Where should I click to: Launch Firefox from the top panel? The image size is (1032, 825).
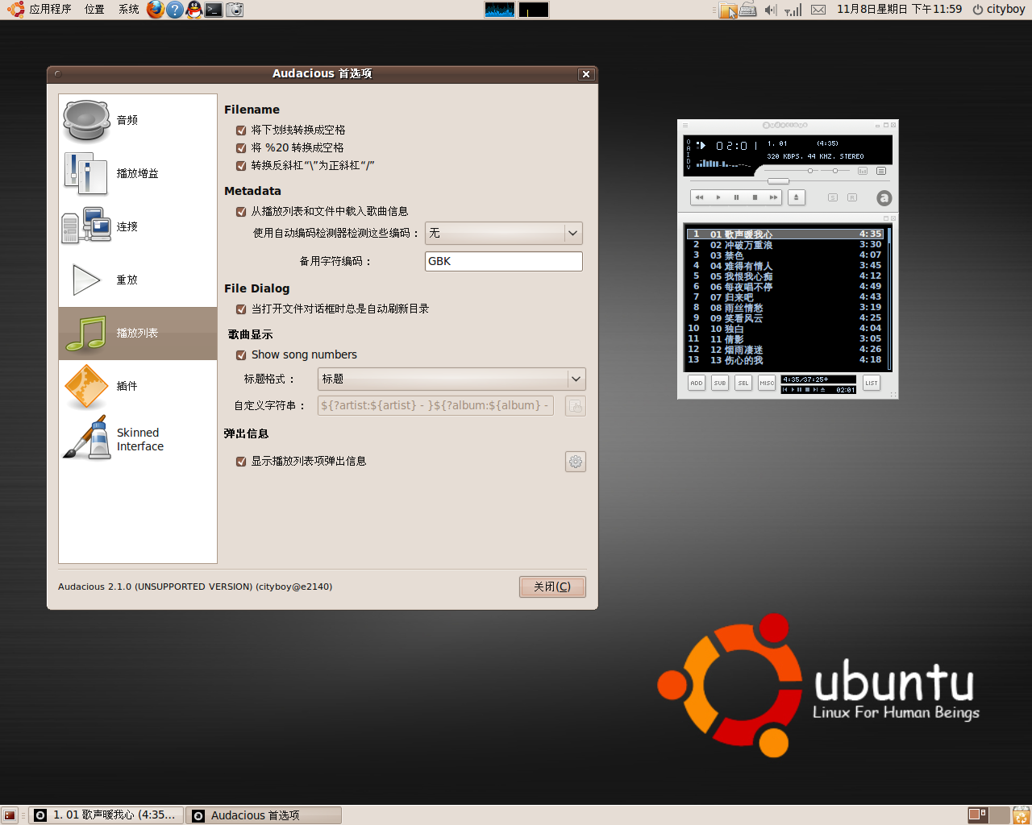tap(156, 10)
